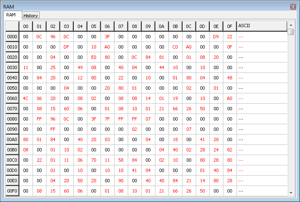Select row header 0000
This screenshot has height=202, width=300.
(12, 37)
